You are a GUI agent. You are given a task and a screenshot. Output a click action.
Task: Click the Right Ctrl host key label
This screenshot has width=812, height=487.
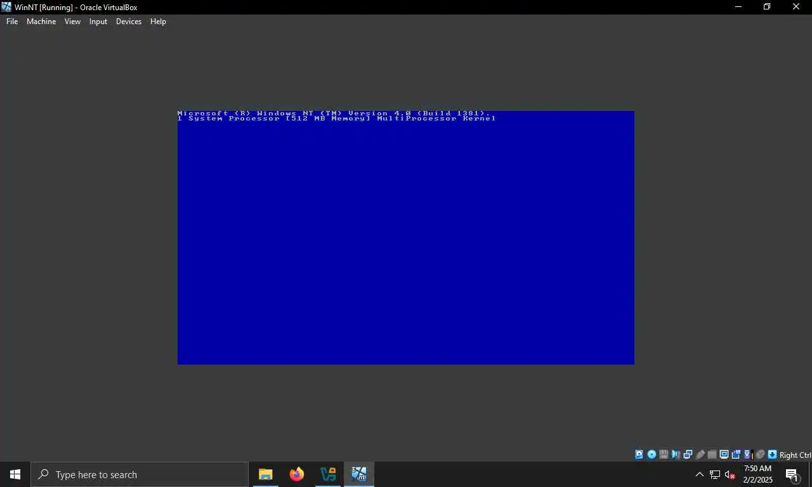pyautogui.click(x=796, y=455)
